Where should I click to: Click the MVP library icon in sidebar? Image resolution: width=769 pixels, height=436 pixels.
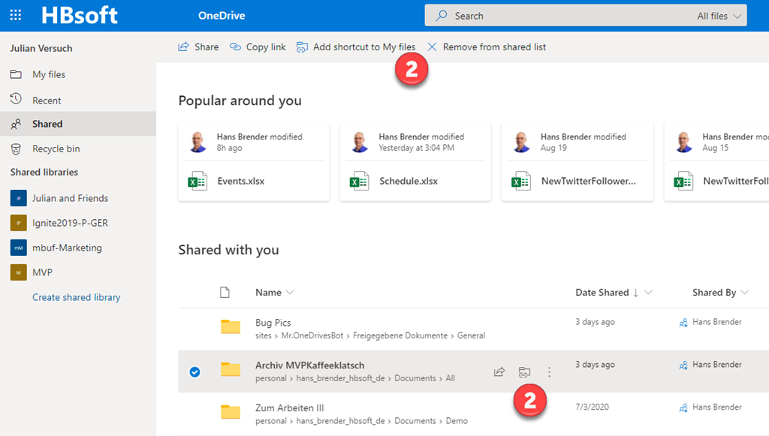tap(19, 272)
